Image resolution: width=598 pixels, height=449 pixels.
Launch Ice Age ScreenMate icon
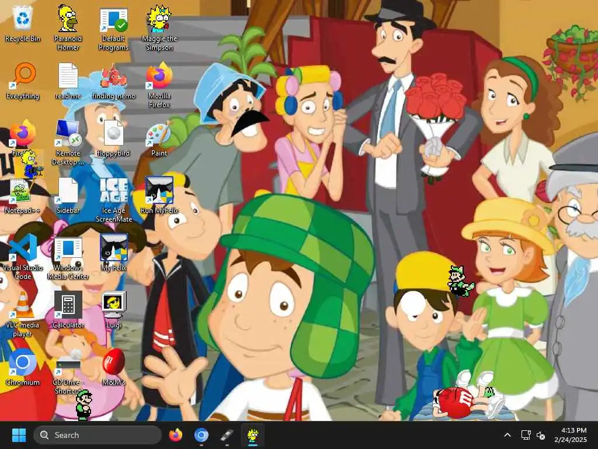point(114,199)
